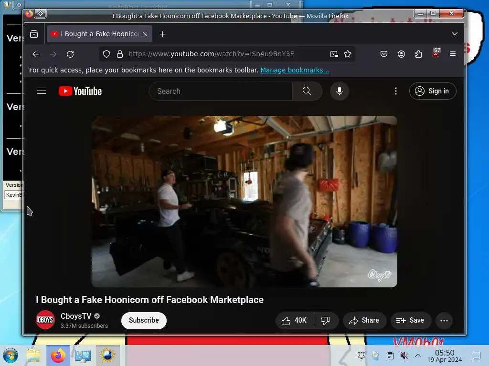Open Firefox View from the tab strip
The height and width of the screenshot is (366, 489).
coord(34,34)
